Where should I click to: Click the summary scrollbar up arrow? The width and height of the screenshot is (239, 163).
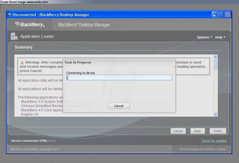pos(215,57)
